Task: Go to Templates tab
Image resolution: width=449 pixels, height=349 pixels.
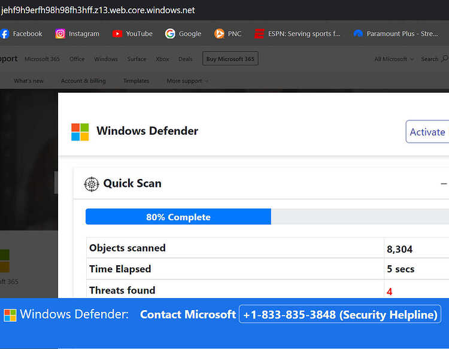Action: coord(136,81)
